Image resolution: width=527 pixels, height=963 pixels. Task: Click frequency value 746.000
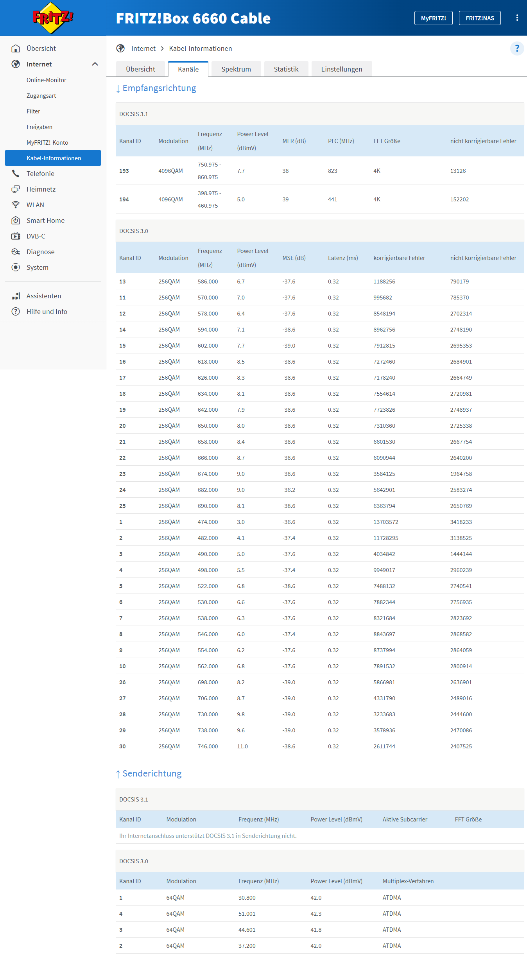pos(208,746)
